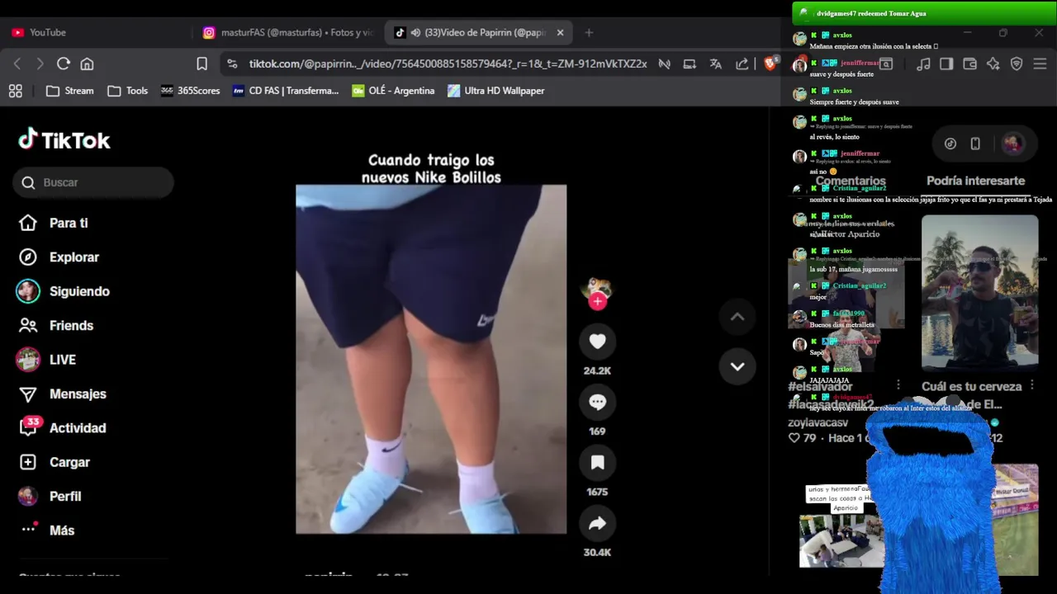The height and width of the screenshot is (594, 1057).
Task: Share the video with arrow icon
Action: pos(597,523)
